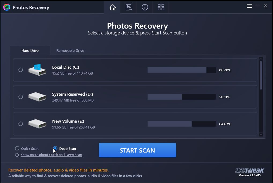Click the text '91.65 GB free of 259.41 GB'
Viewport: 273px width, 183px height.
point(73,127)
